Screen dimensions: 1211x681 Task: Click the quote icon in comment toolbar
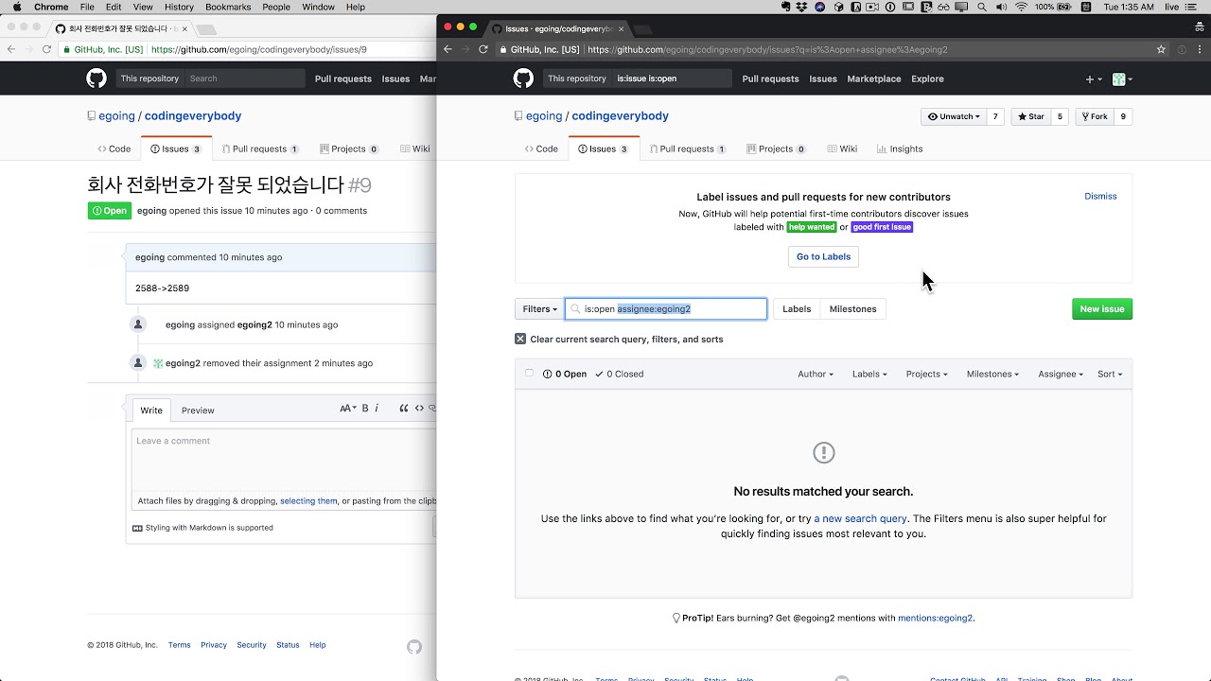[x=404, y=409]
